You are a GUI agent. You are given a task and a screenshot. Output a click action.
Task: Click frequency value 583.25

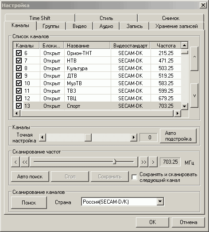pyautogui.click(x=166, y=83)
